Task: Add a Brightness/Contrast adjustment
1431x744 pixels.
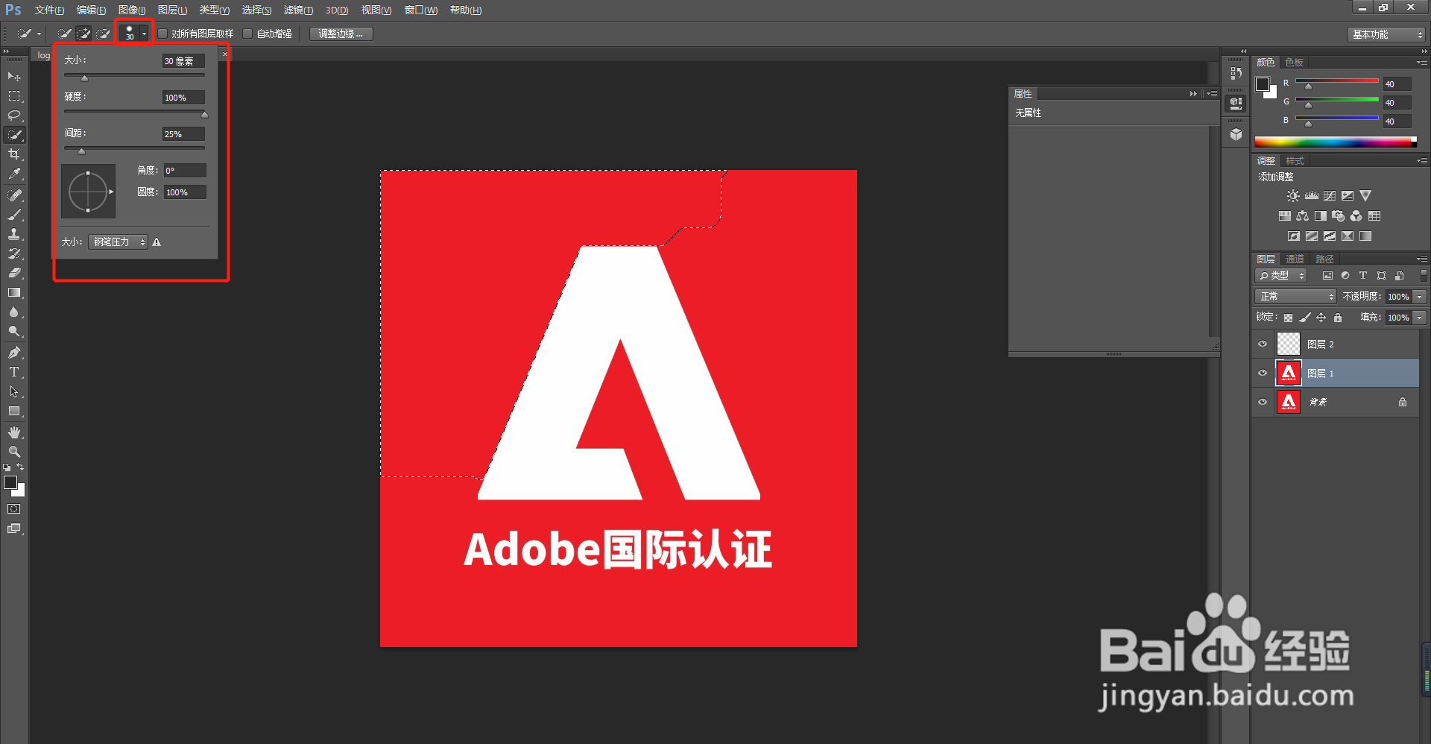Action: point(1293,196)
